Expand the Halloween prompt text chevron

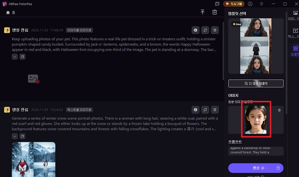point(15,57)
